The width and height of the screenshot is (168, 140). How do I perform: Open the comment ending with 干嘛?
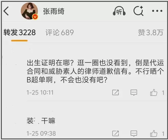coord(41,121)
